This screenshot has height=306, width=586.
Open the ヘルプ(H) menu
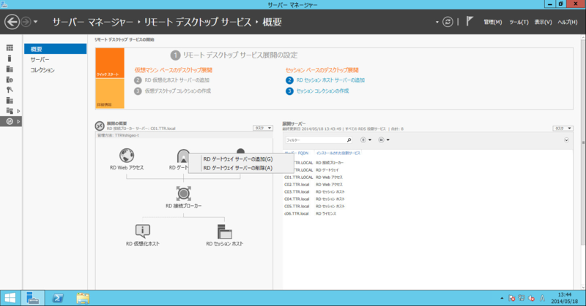pos(568,22)
